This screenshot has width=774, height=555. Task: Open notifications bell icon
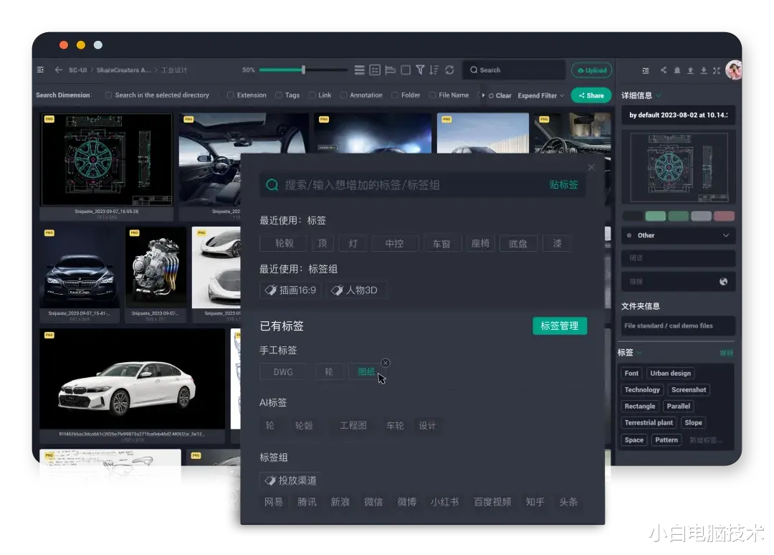(x=677, y=70)
